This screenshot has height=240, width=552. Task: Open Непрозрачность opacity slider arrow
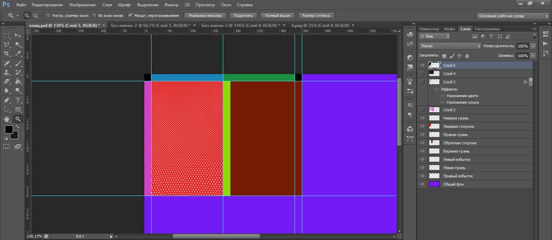tap(533, 46)
